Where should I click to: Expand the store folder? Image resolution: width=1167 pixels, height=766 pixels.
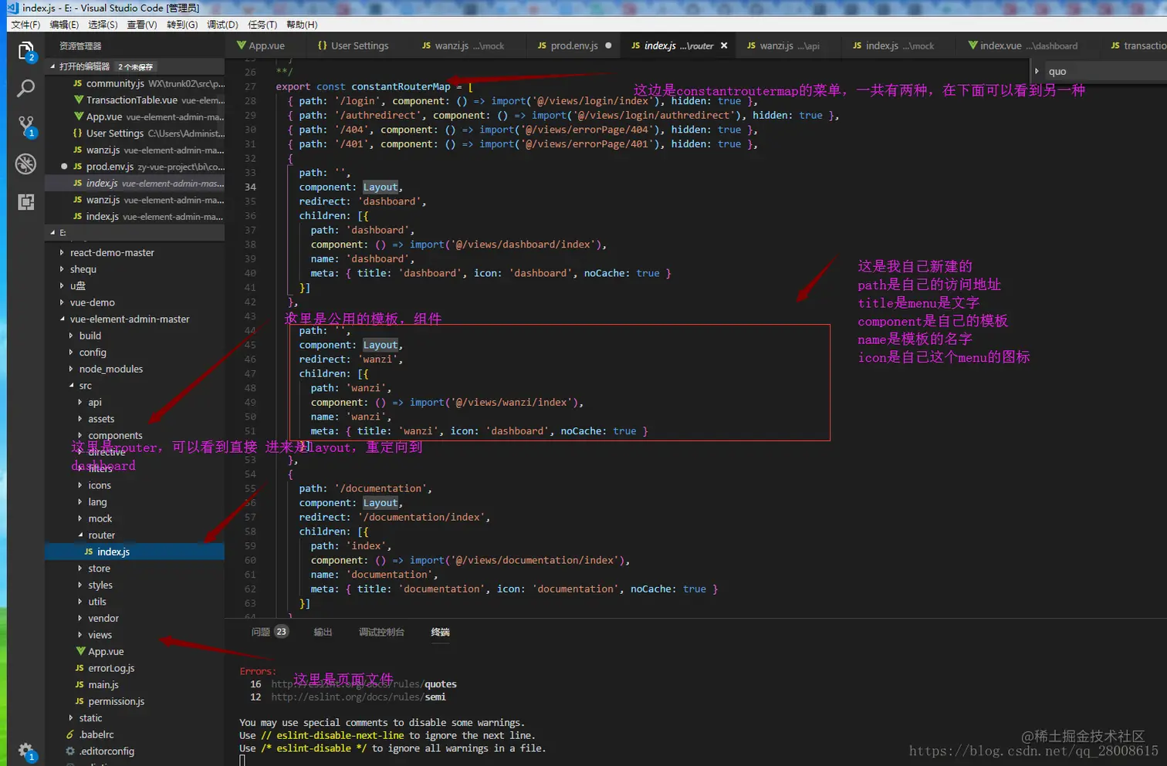coord(135,569)
